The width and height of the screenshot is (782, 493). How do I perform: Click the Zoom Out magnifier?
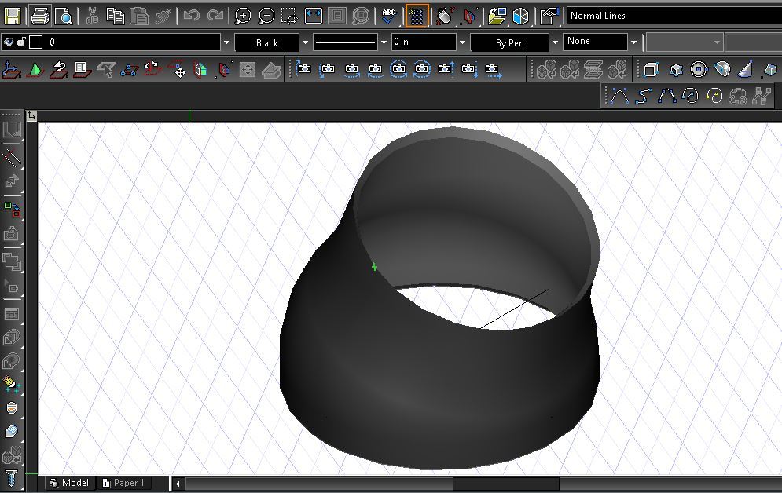pos(266,16)
